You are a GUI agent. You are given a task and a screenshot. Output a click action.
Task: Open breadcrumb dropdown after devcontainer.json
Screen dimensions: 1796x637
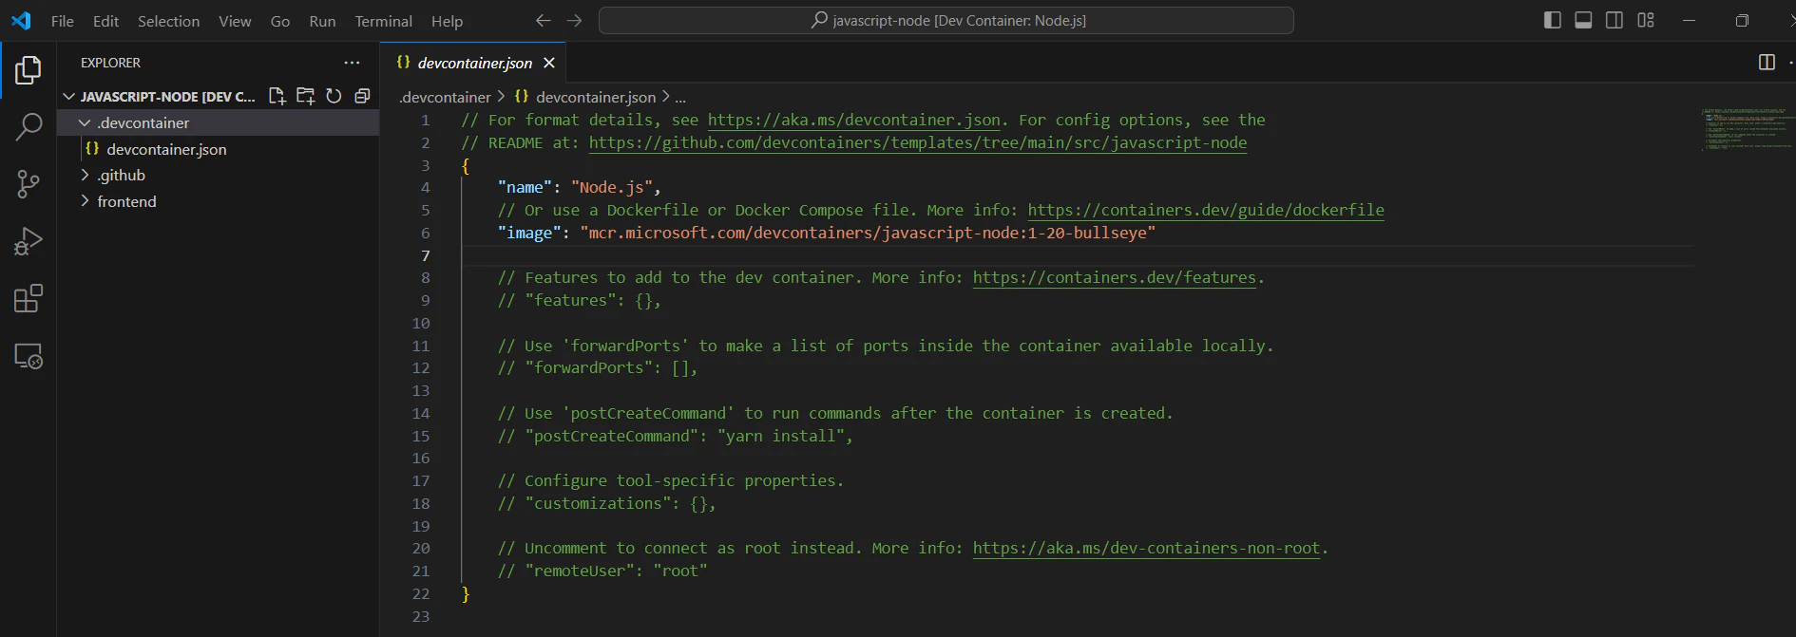680,97
